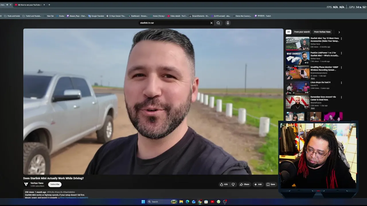367x206 pixels.
Task: Click the #RVLife hashtag
Action: (51, 192)
